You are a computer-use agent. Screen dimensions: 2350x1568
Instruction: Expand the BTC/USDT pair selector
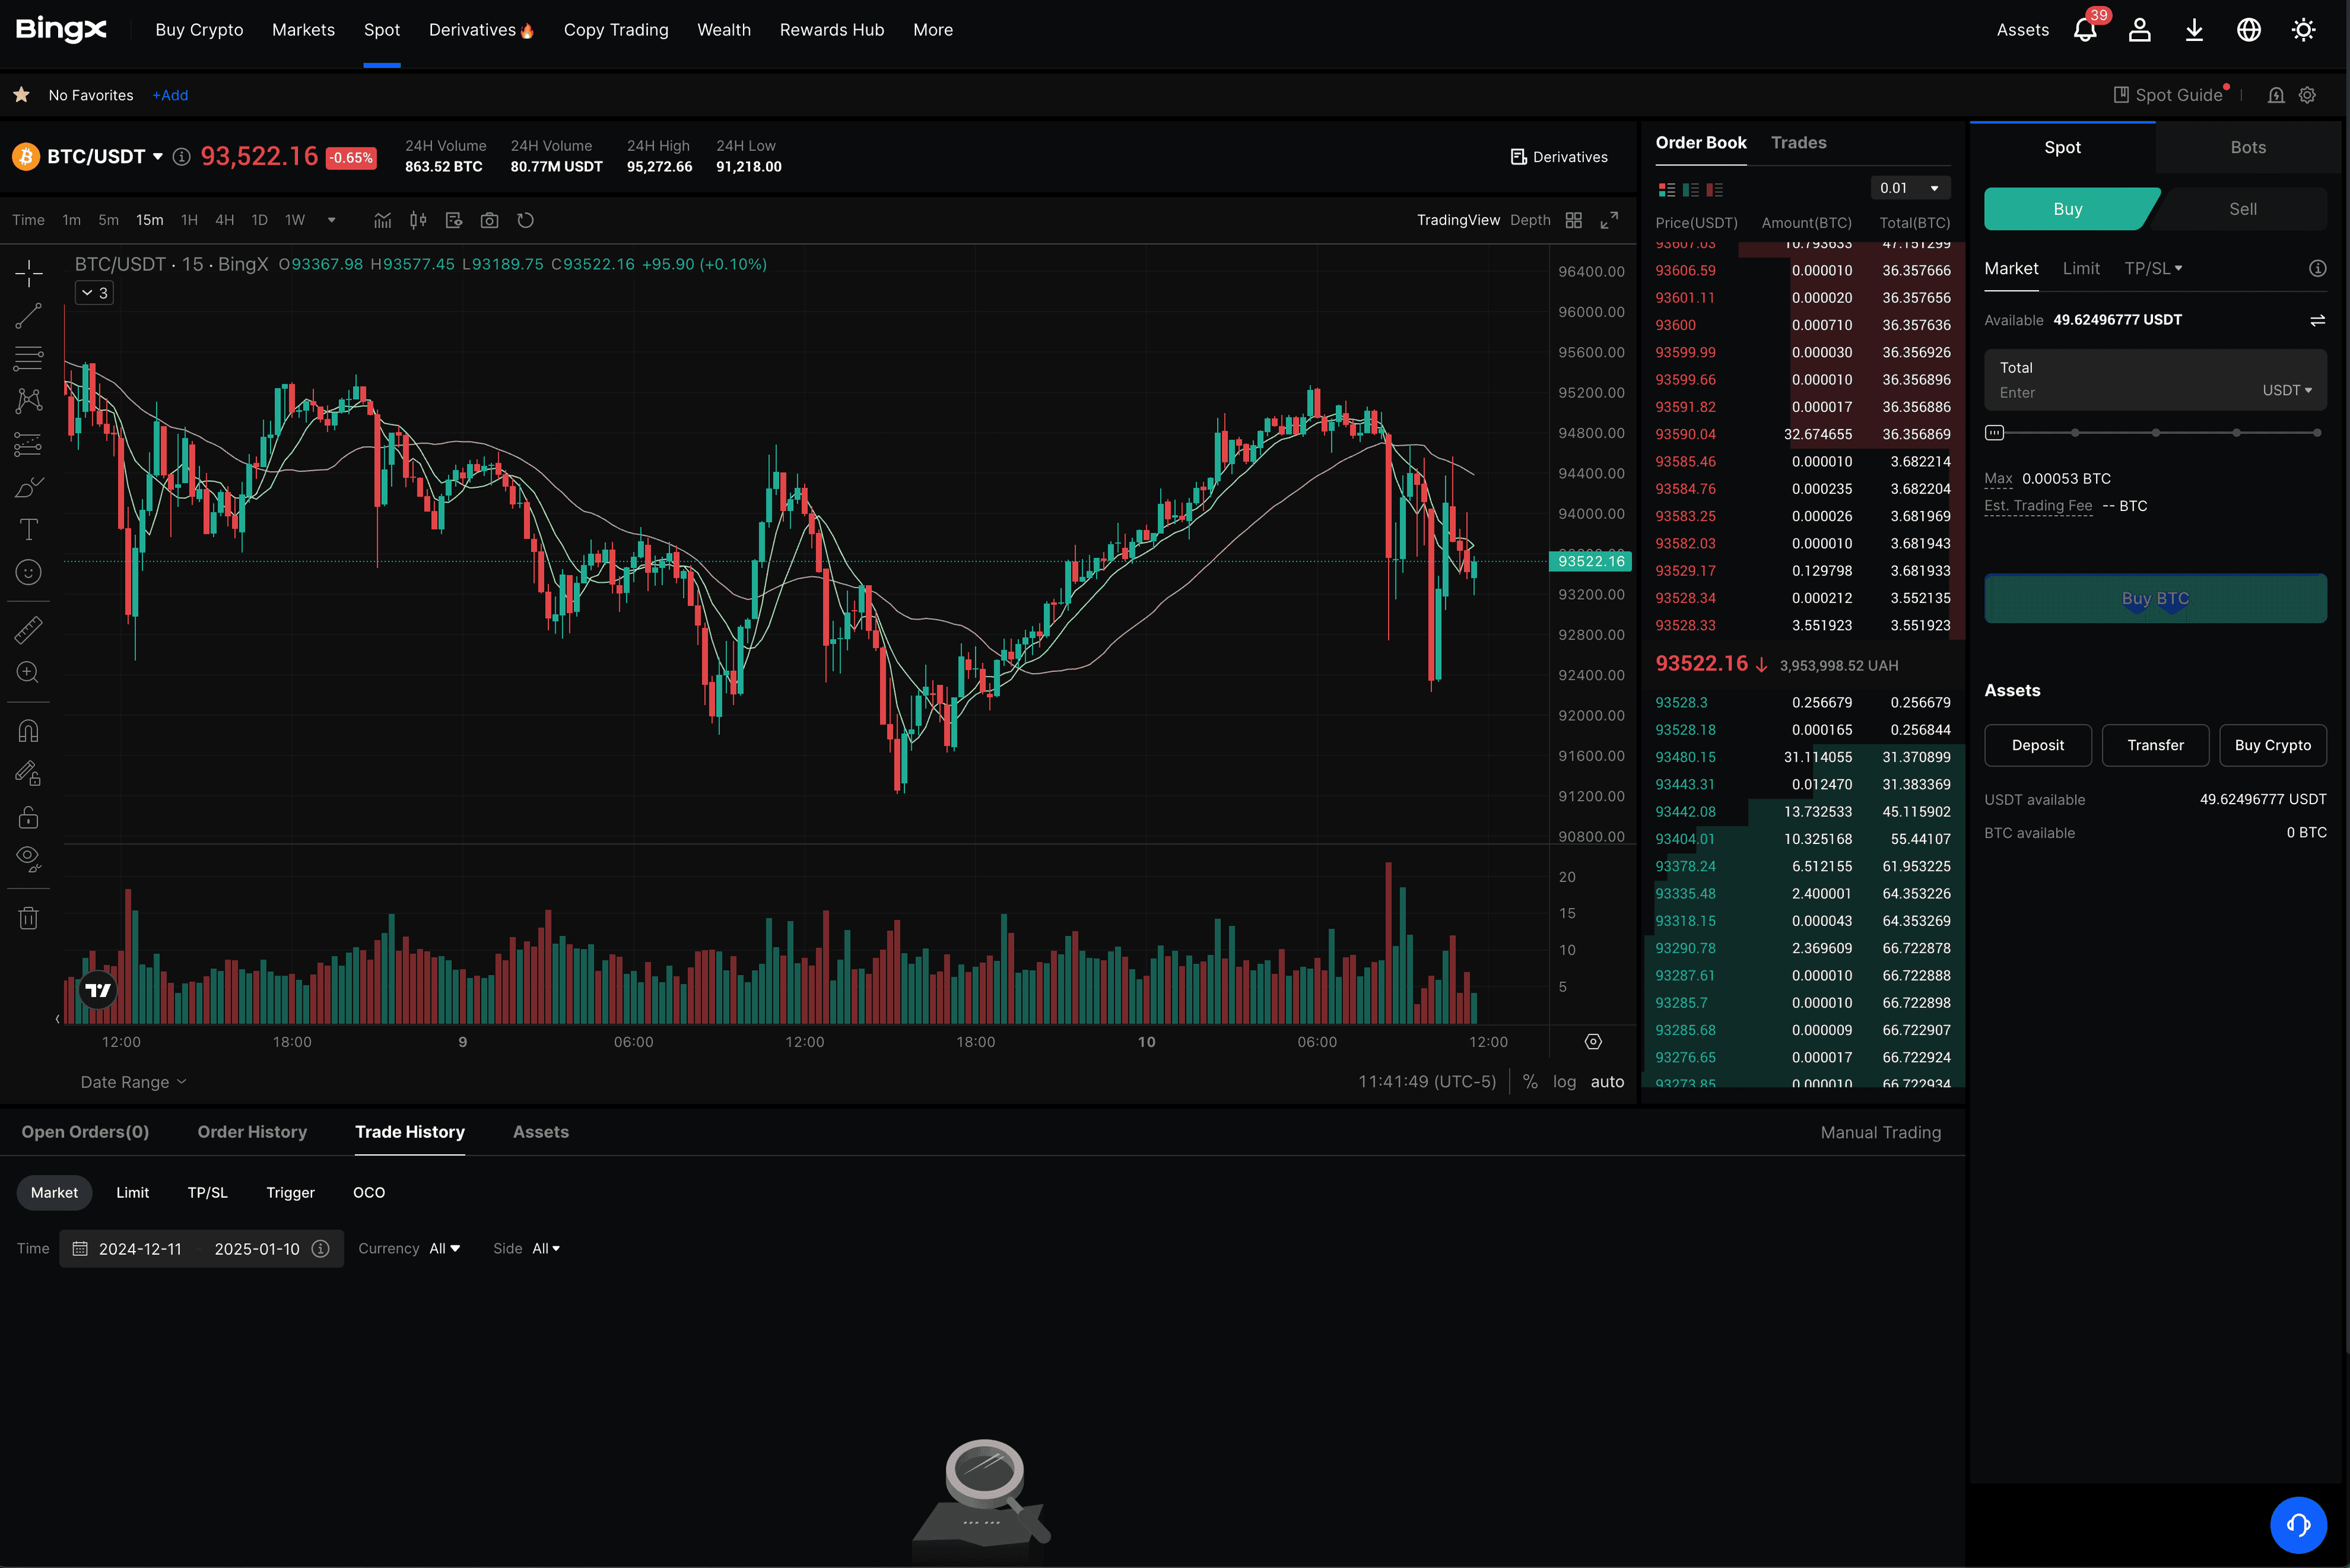[x=157, y=157]
